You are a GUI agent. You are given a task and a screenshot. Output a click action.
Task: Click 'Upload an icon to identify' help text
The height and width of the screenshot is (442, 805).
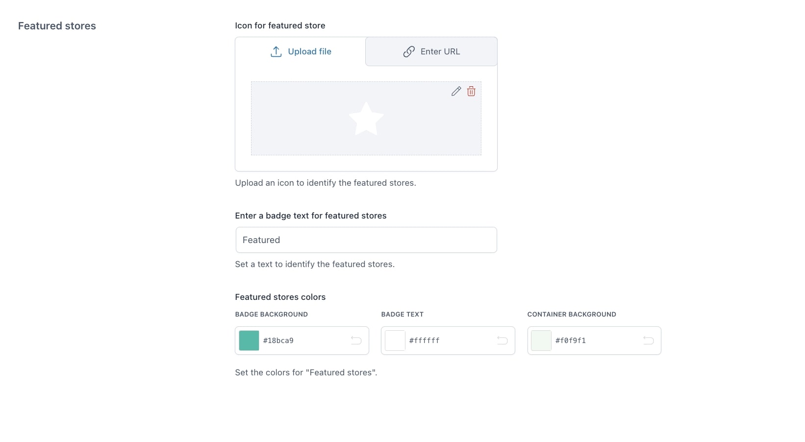(326, 183)
